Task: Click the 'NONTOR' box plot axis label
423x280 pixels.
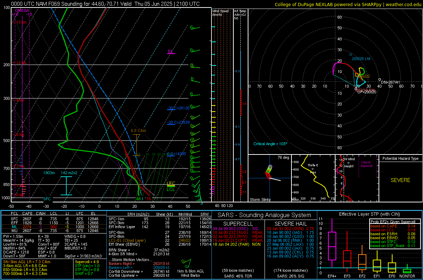Action: coord(407,276)
